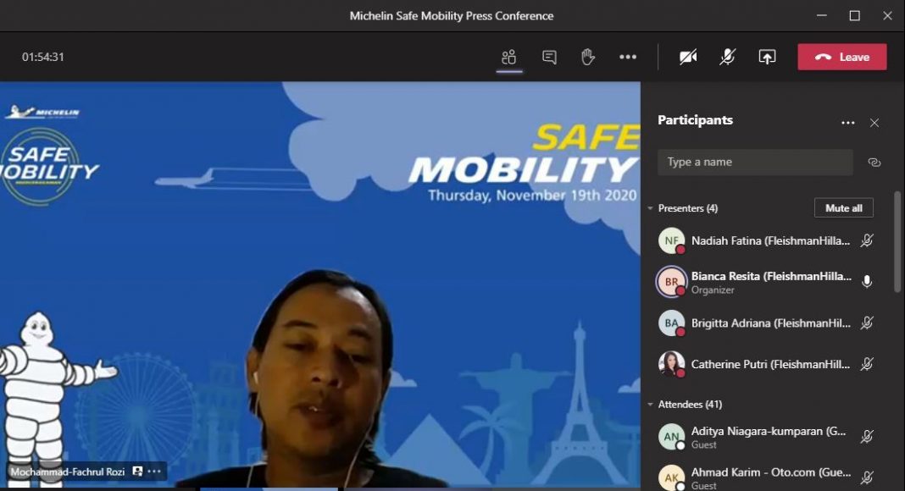Image resolution: width=905 pixels, height=491 pixels.
Task: Click the Type a name search field
Action: tap(755, 163)
